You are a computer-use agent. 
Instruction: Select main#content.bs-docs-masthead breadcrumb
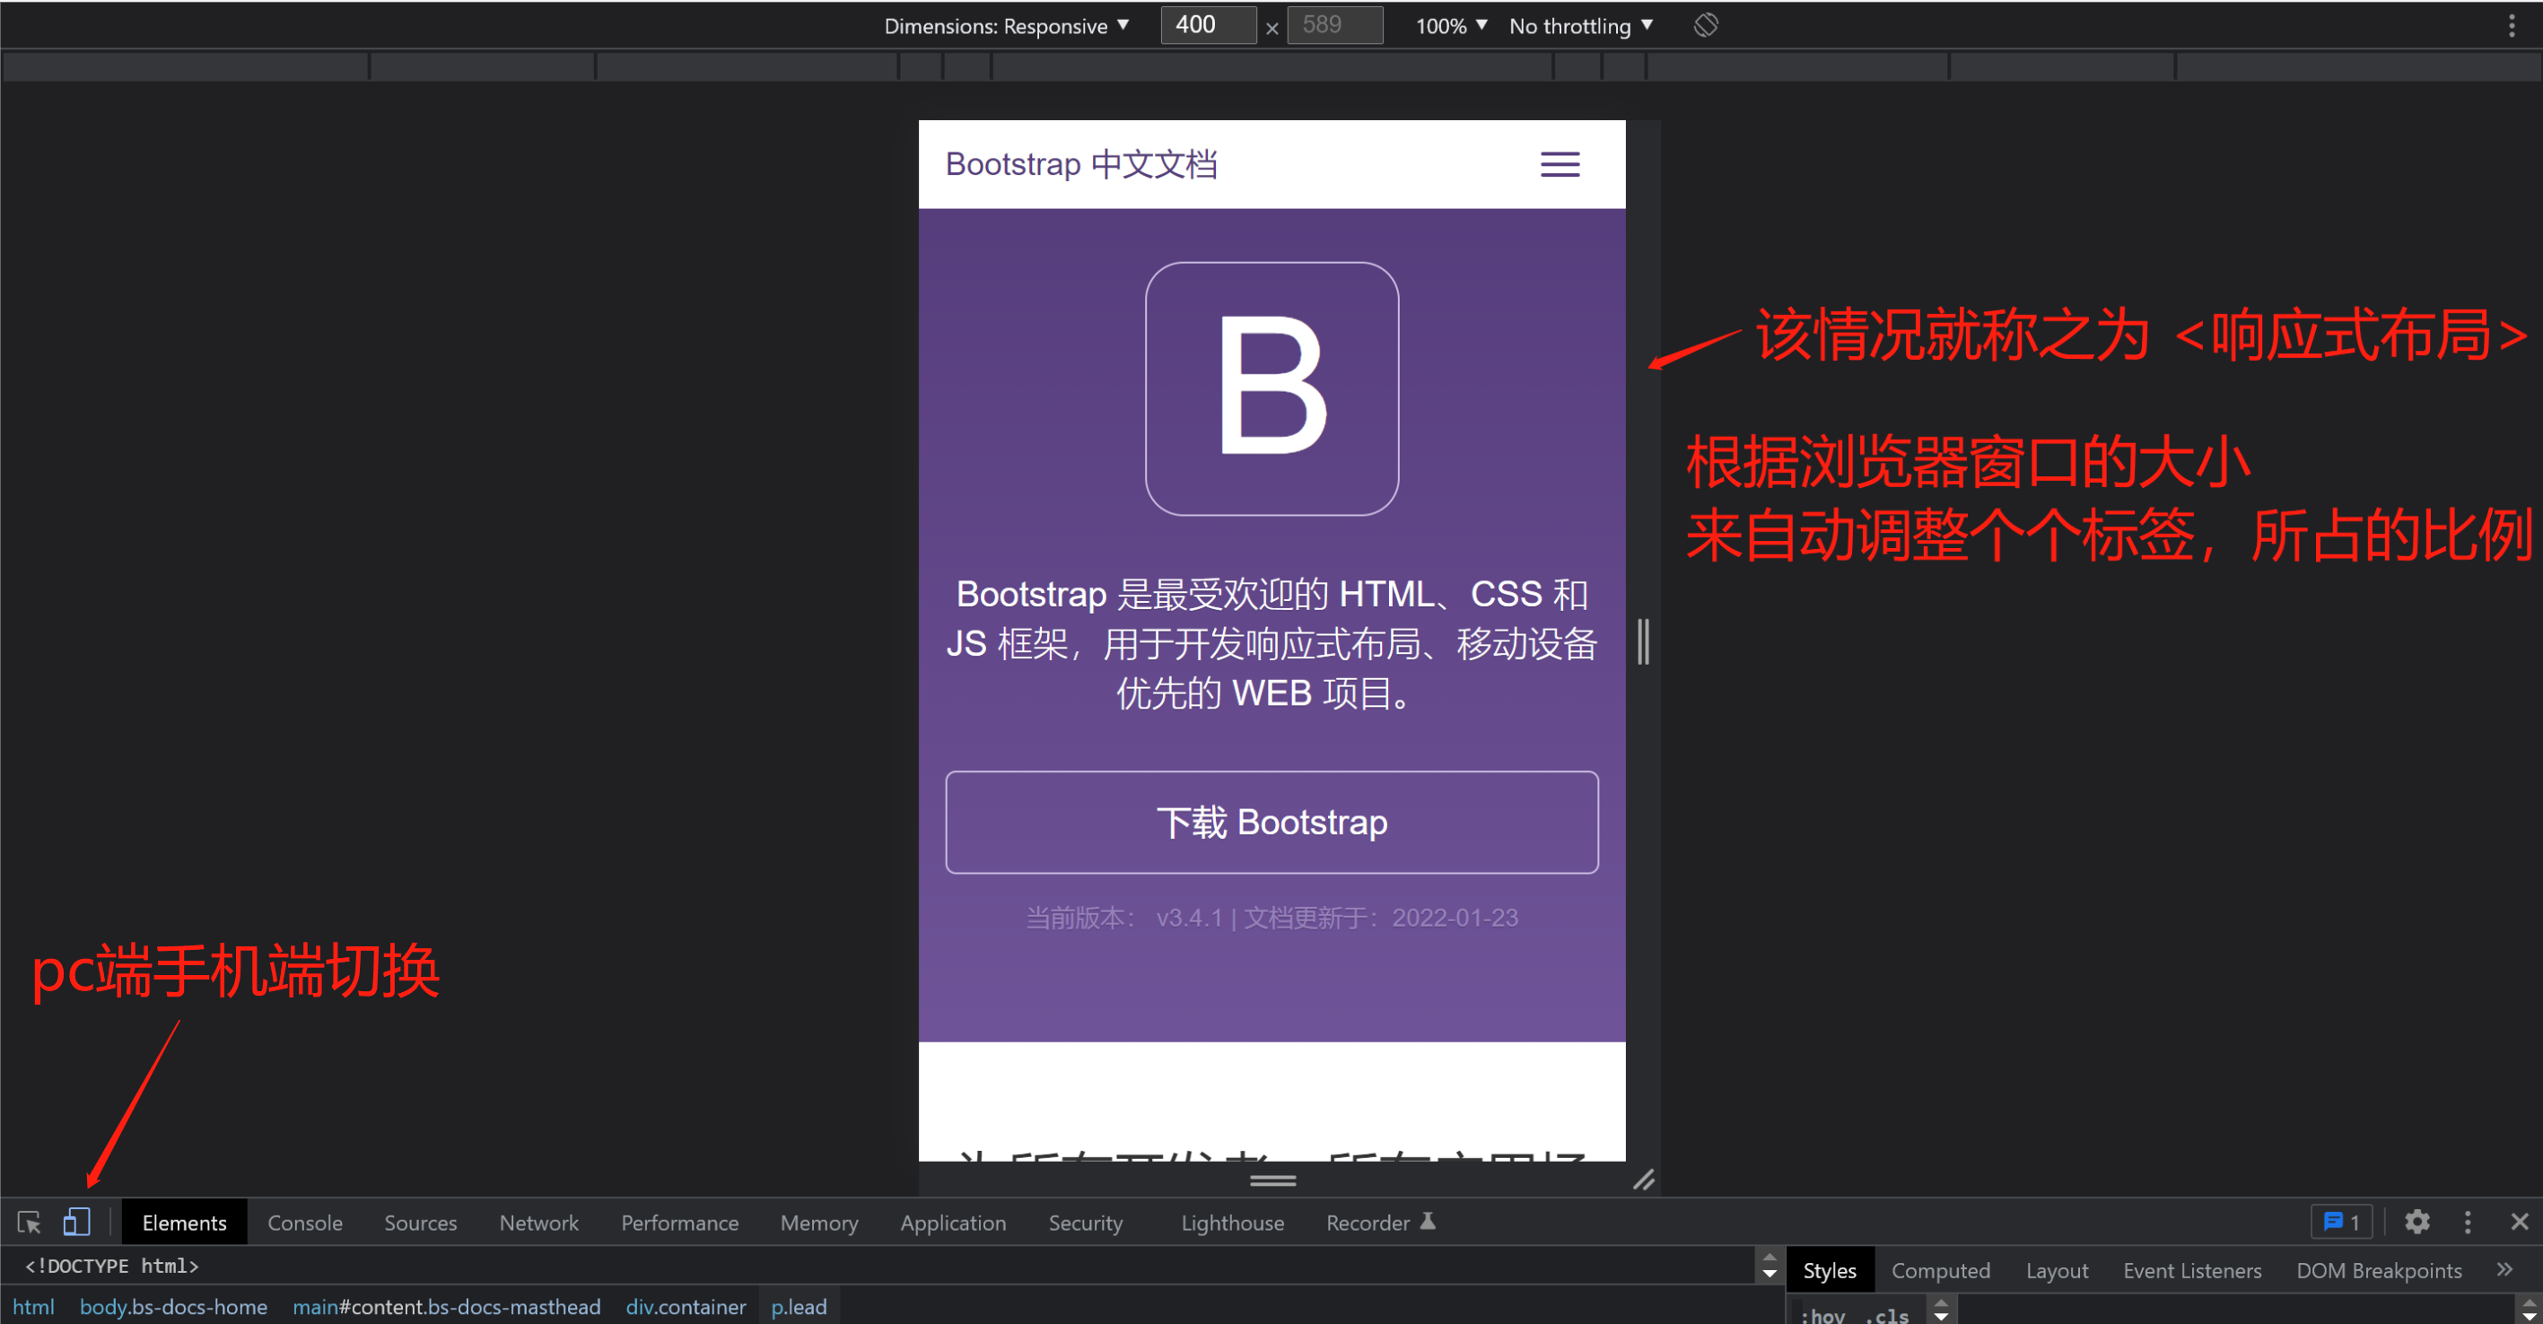[446, 1306]
